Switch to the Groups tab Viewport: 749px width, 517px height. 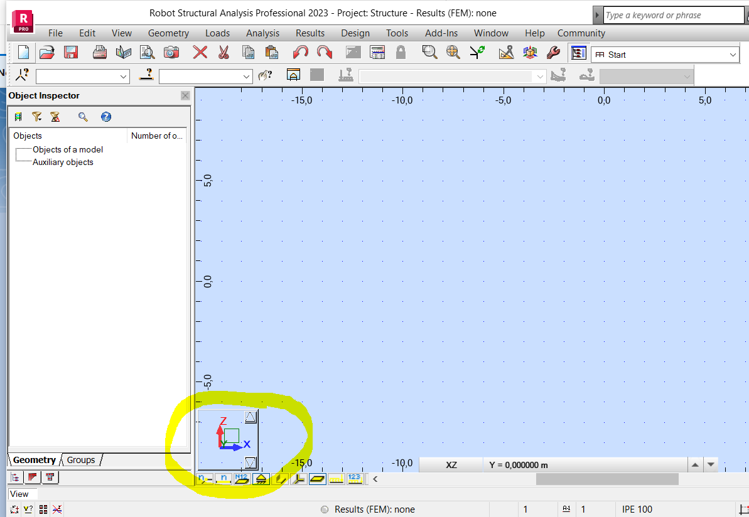click(80, 460)
